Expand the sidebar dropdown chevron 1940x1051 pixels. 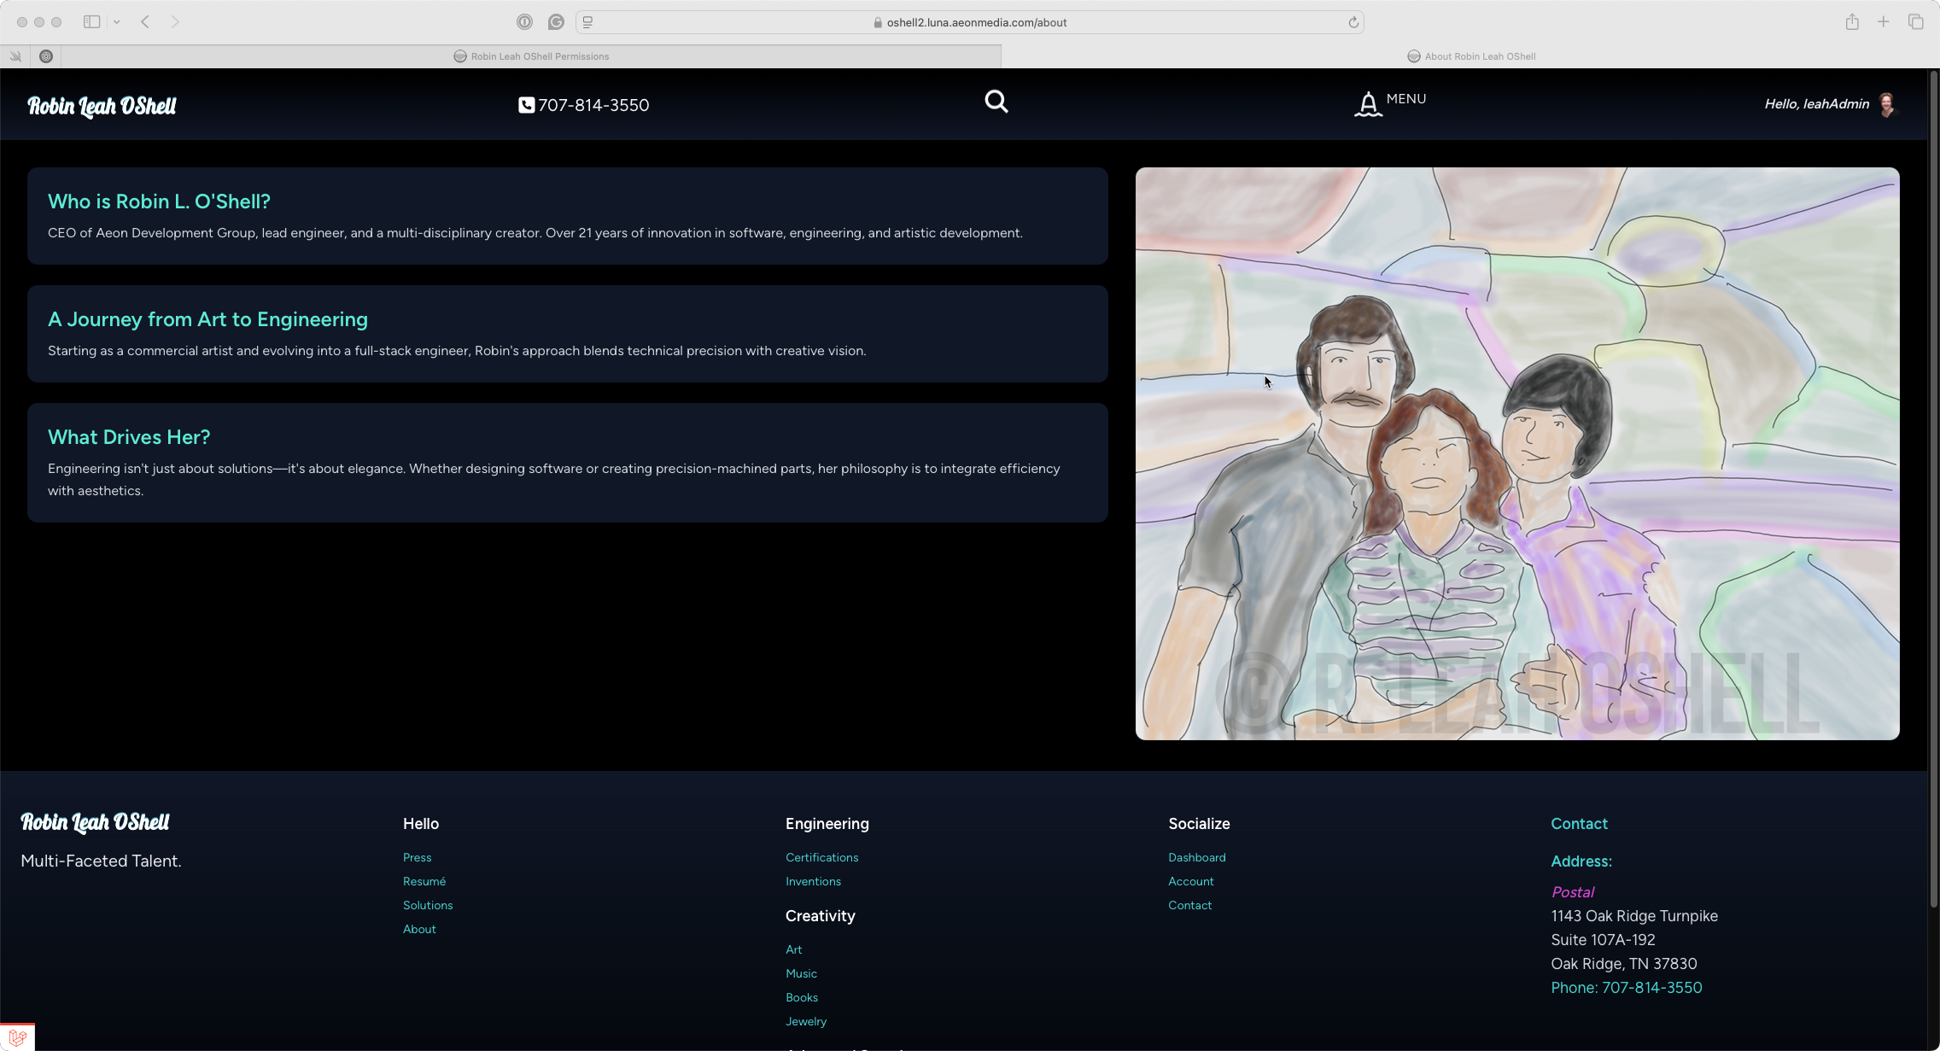117,22
